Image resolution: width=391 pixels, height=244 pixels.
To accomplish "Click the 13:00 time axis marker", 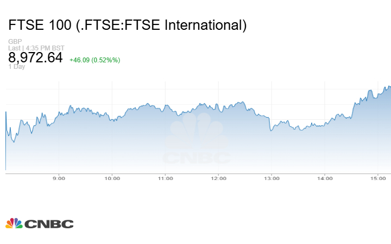I will click(x=272, y=178).
